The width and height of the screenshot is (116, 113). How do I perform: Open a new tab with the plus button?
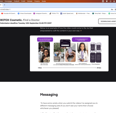[5, 5]
